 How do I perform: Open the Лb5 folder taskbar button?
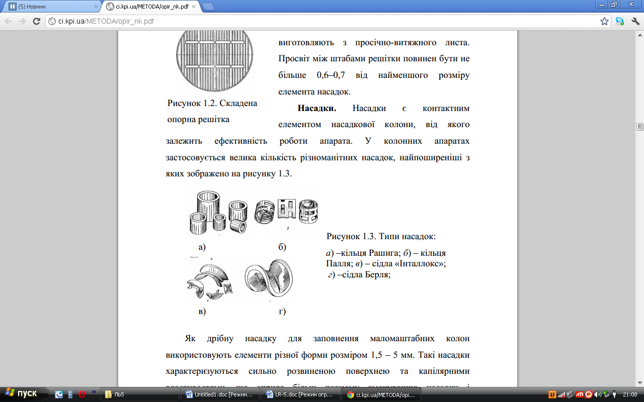pyautogui.click(x=140, y=394)
